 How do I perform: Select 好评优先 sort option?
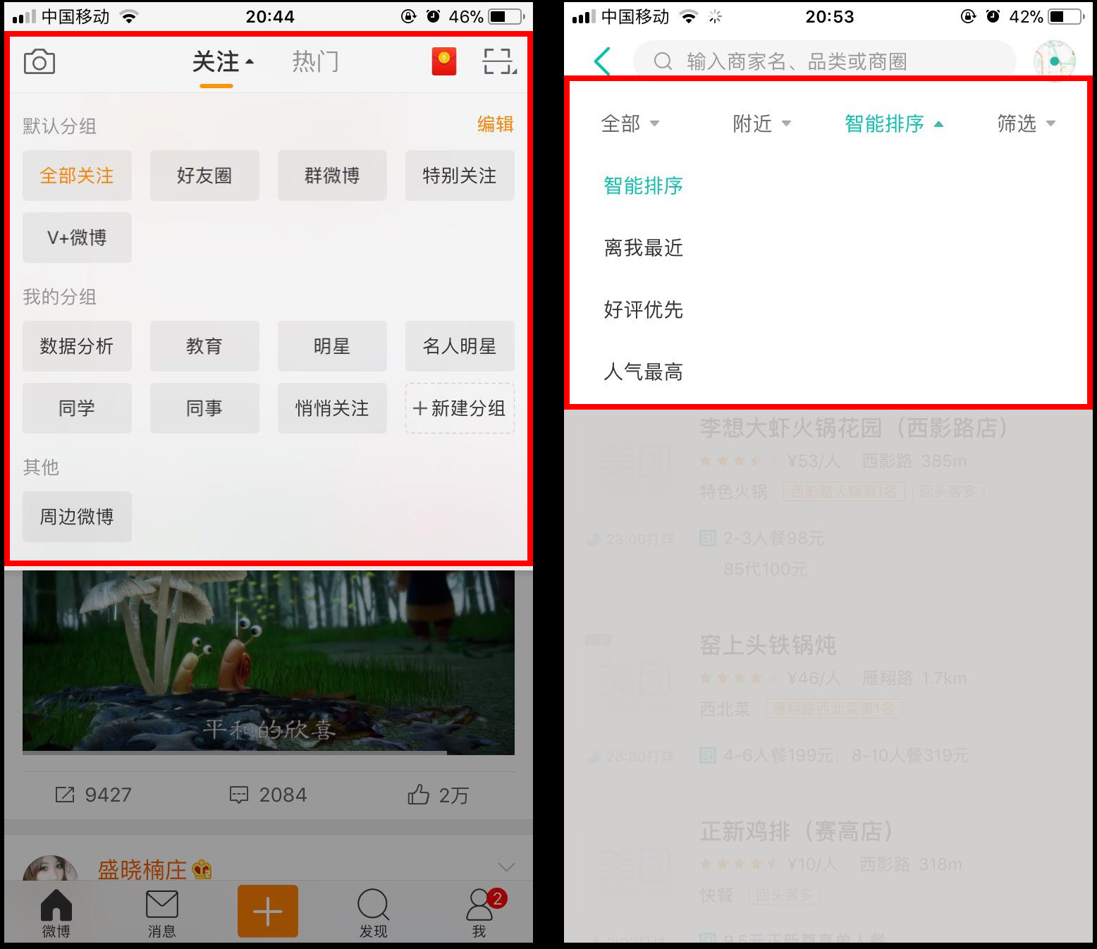click(643, 310)
